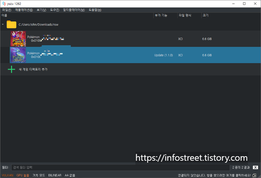Screen dimensions: 261x178
Task: Focus the 검색 필터 입력 search field
Action: tap(120, 167)
